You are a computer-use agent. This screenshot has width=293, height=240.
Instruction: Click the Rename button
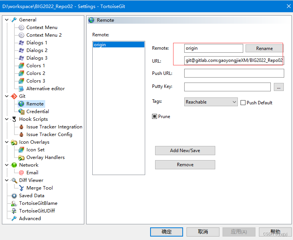264,49
